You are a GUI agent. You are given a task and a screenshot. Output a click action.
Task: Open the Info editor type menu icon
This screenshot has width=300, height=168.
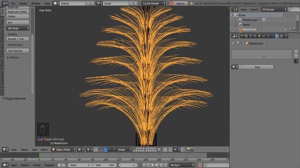5,3
